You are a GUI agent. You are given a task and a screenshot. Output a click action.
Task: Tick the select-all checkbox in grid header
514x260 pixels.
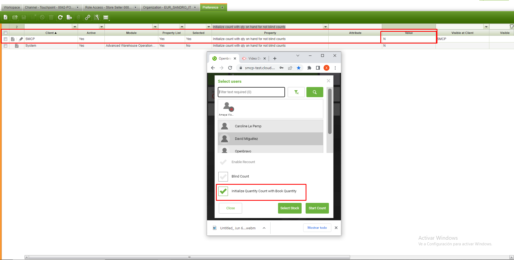click(x=5, y=33)
